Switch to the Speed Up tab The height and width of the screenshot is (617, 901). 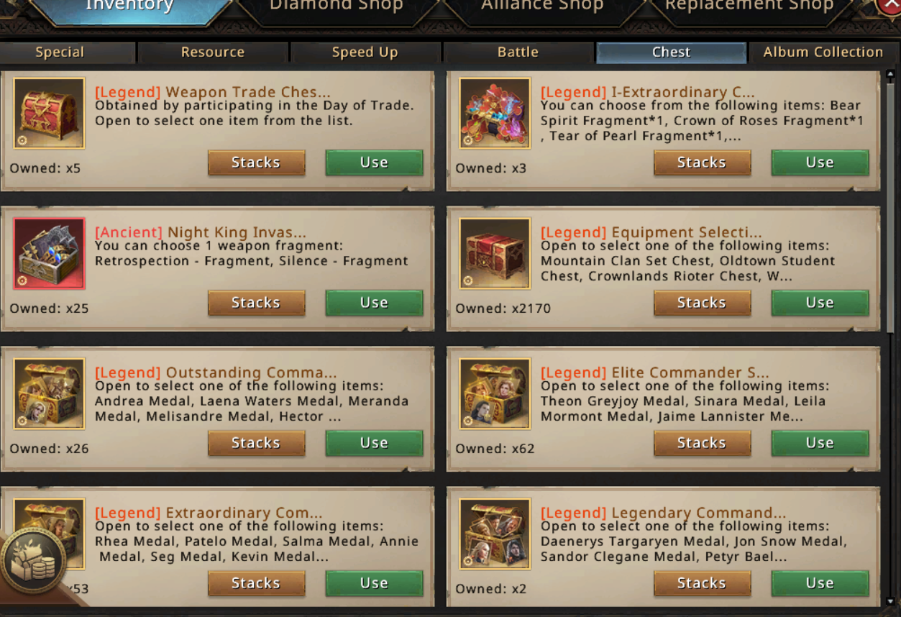tap(365, 52)
